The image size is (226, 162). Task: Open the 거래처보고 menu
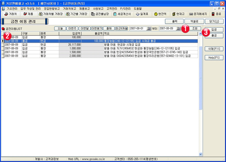[69, 9]
